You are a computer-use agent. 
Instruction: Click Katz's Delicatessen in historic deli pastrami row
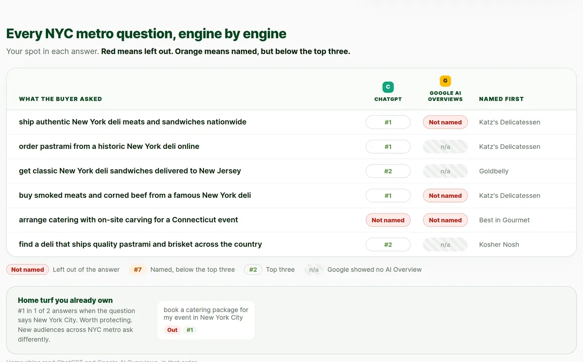(510, 146)
